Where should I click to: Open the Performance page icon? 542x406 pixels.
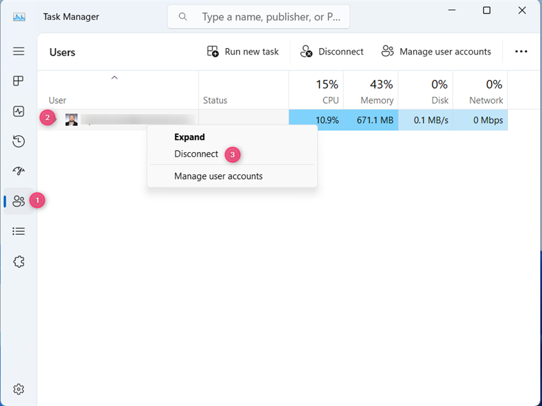tap(19, 112)
